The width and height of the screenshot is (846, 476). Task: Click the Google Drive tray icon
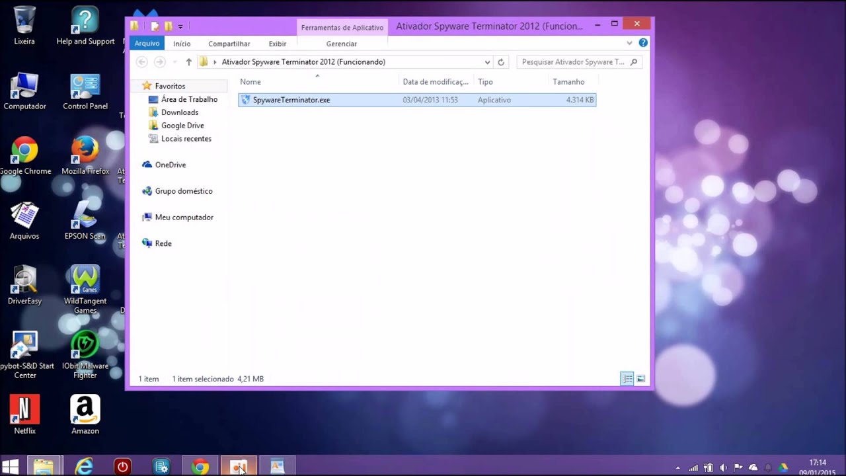tap(783, 467)
